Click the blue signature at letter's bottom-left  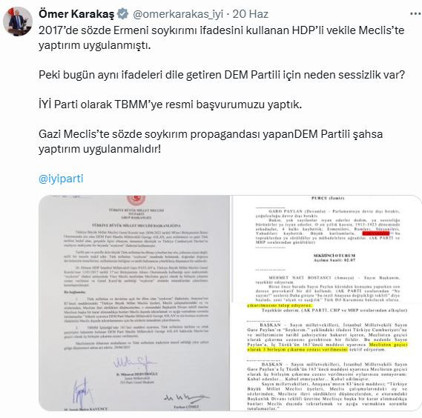(81, 393)
